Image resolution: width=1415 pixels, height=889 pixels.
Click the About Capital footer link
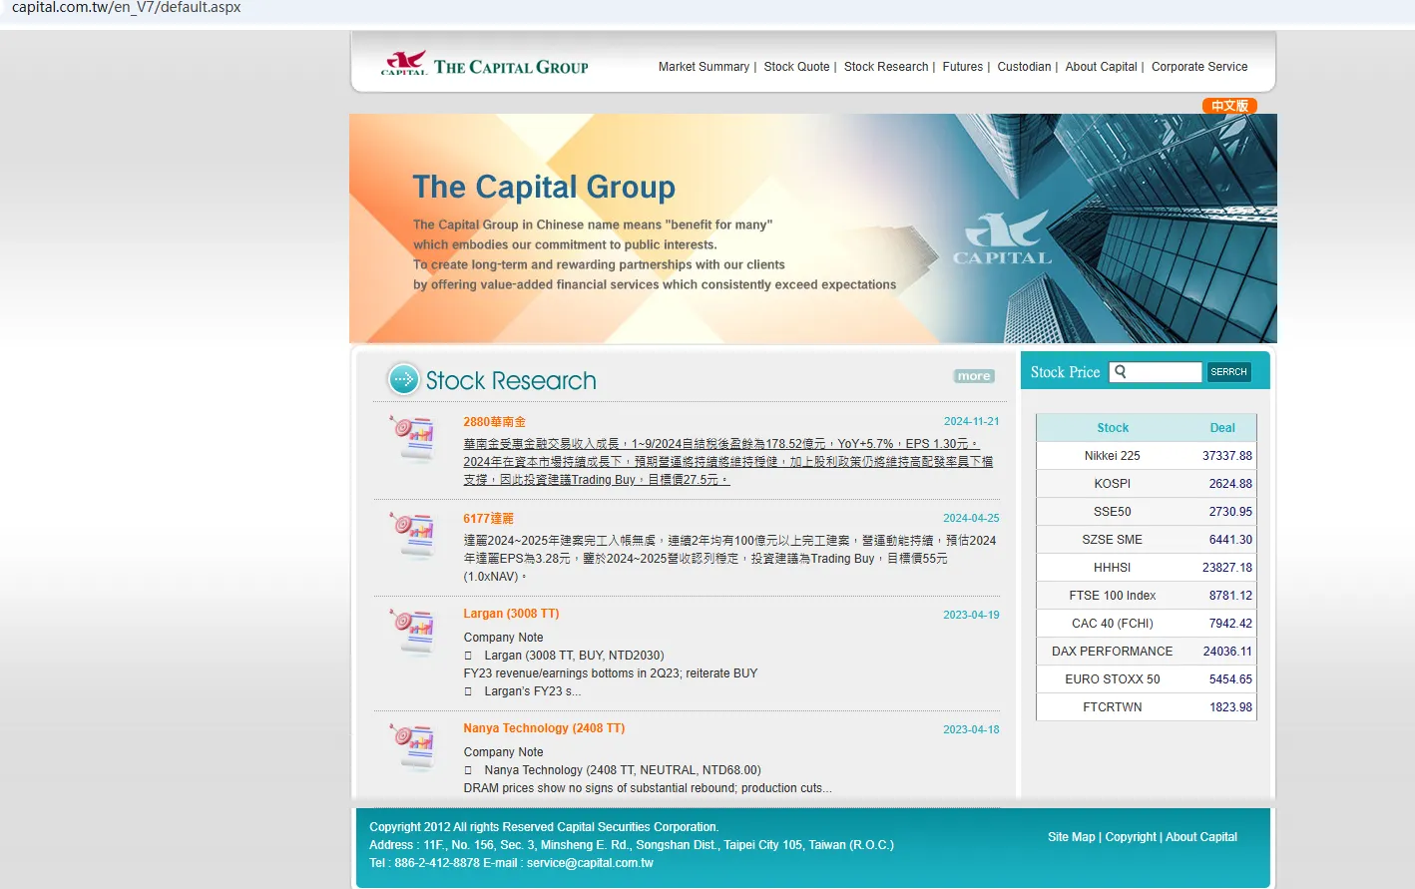click(x=1201, y=837)
